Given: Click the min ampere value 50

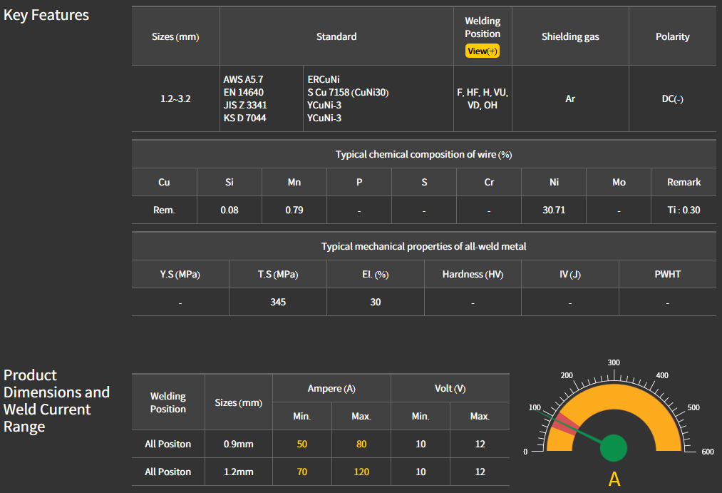Looking at the screenshot, I should point(302,444).
